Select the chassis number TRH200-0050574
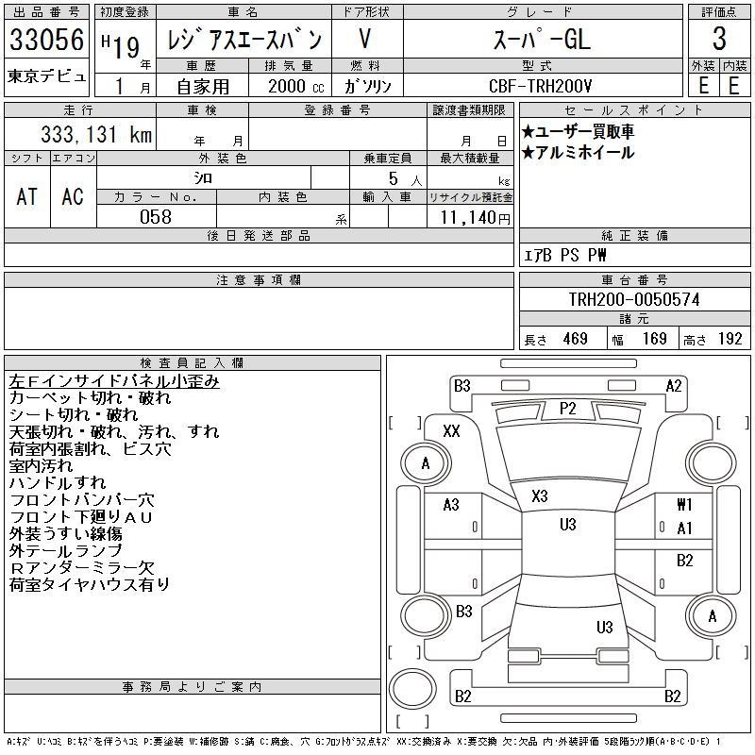 click(633, 300)
